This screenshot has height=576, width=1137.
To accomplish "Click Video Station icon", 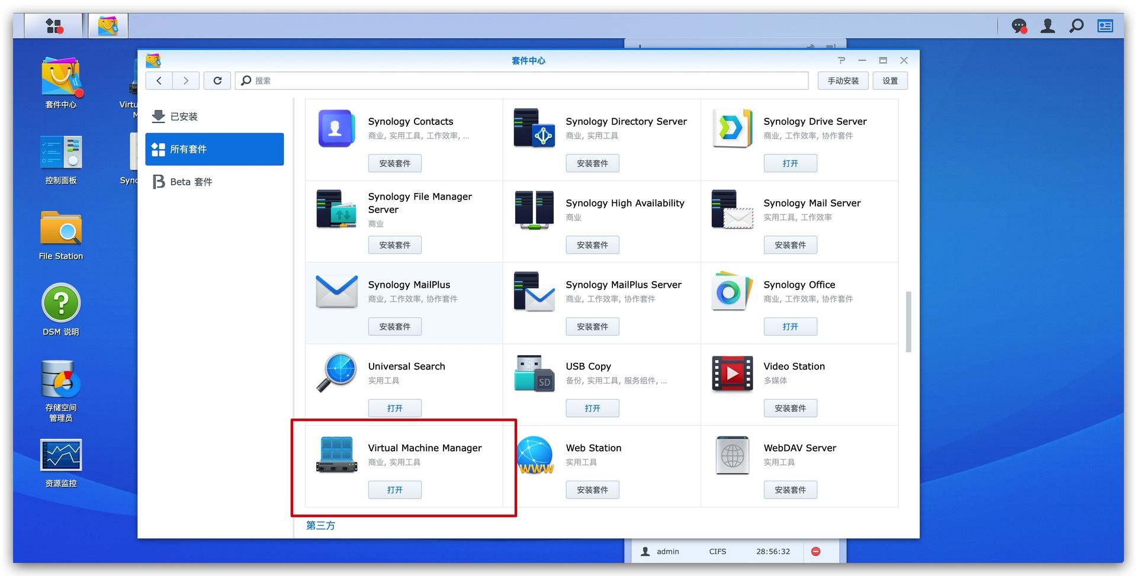I will (732, 374).
